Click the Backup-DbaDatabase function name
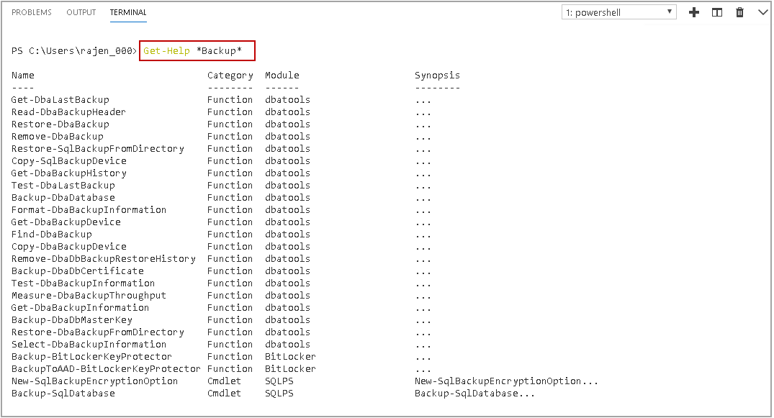774x418 pixels. 63,198
